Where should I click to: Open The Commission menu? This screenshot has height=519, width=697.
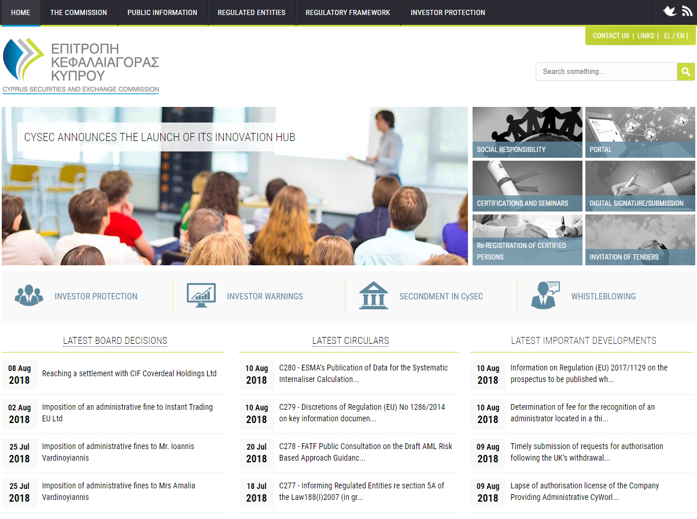(x=79, y=13)
